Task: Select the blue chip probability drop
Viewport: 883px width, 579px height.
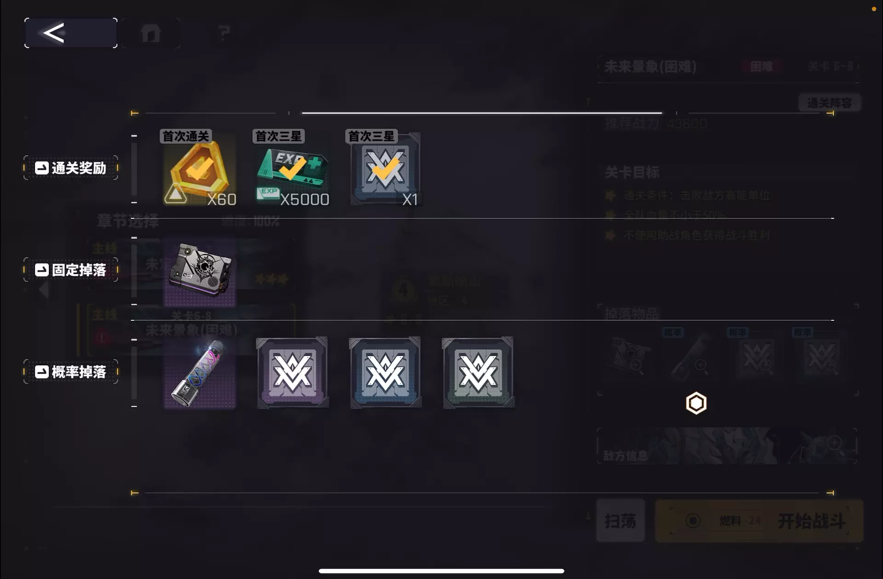Action: coord(385,373)
